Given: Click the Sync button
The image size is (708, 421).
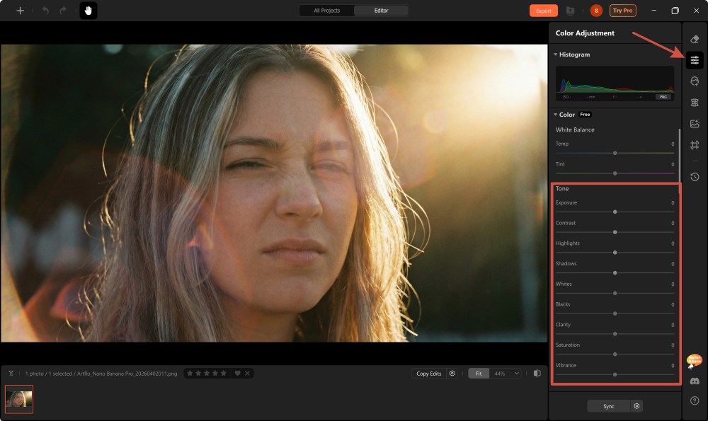Looking at the screenshot, I should point(609,405).
